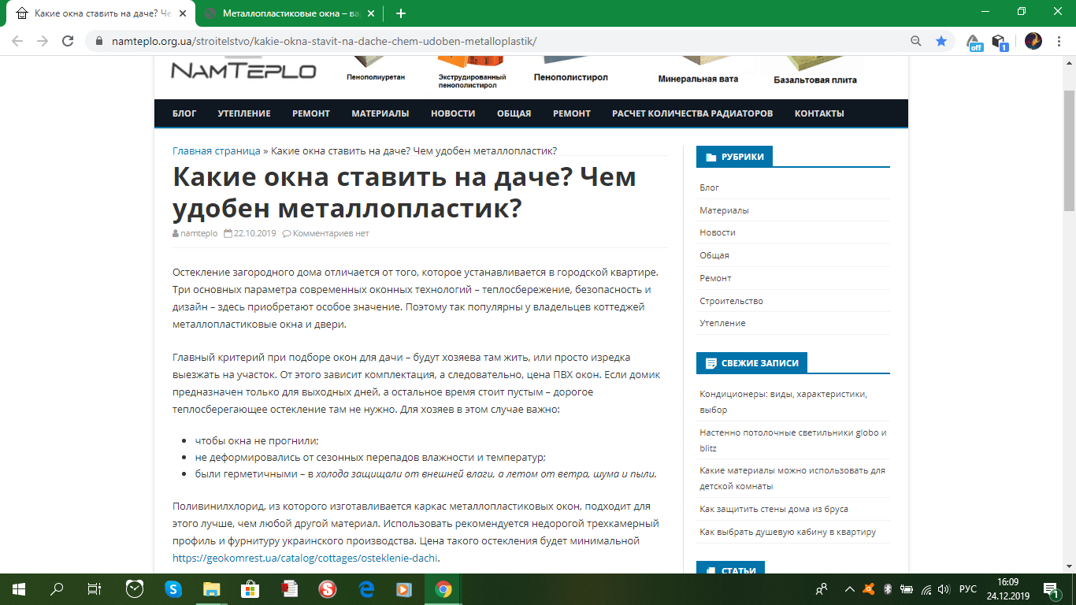Open the Блог category in sidebar

point(709,187)
